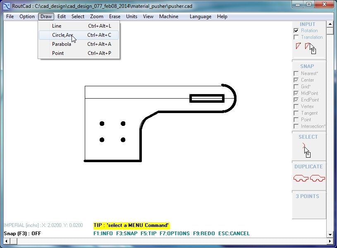Open the Language menu
337x248 pixels.
coord(200,17)
